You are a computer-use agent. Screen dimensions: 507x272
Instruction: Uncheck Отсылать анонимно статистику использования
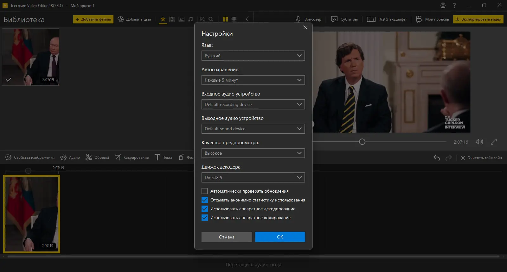tap(205, 200)
